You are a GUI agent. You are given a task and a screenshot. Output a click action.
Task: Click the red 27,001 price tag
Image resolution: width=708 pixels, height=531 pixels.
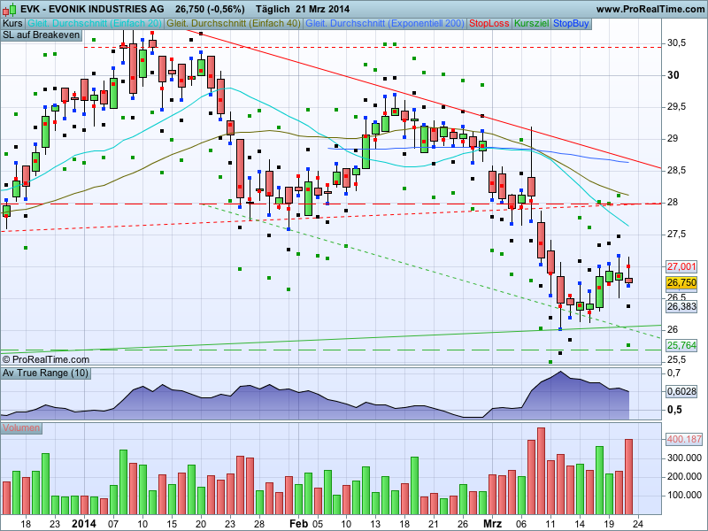pos(681,266)
